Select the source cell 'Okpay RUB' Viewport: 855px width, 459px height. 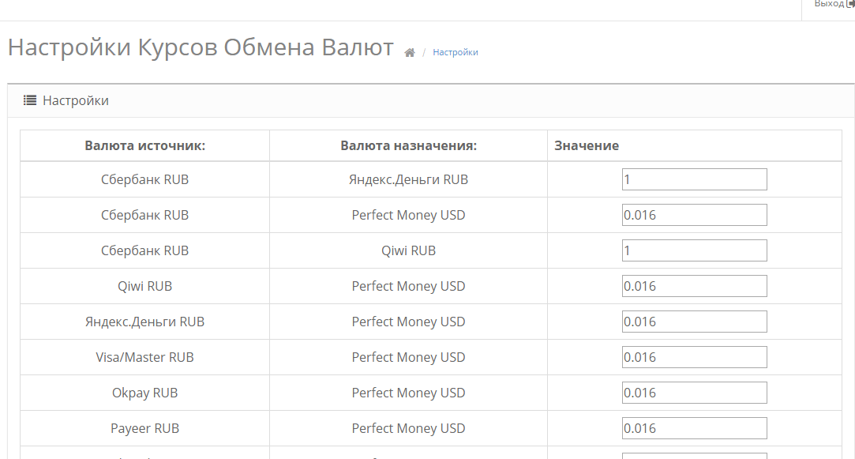click(145, 393)
